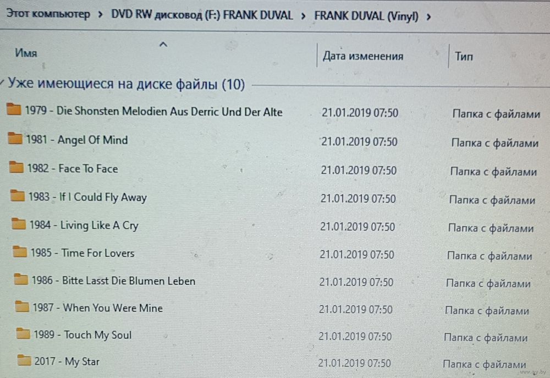The height and width of the screenshot is (378, 550).
Task: Open the chevron after Этот компьютер breadcrumb
Action: point(101,15)
